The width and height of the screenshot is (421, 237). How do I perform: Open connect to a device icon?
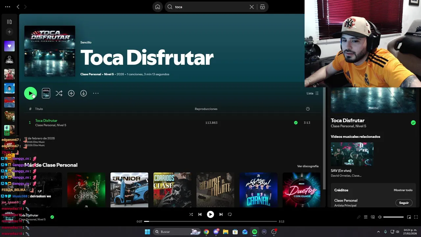coord(373,217)
